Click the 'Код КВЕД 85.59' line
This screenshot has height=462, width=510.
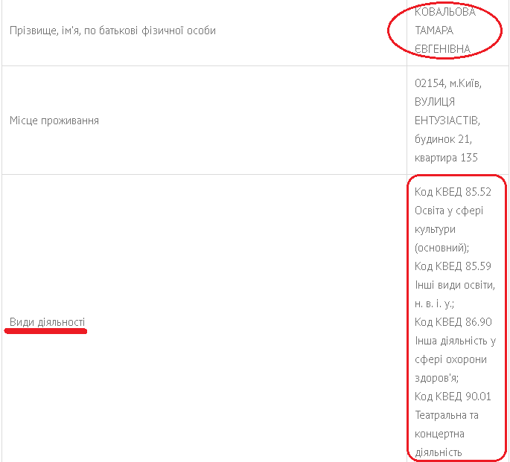453,266
